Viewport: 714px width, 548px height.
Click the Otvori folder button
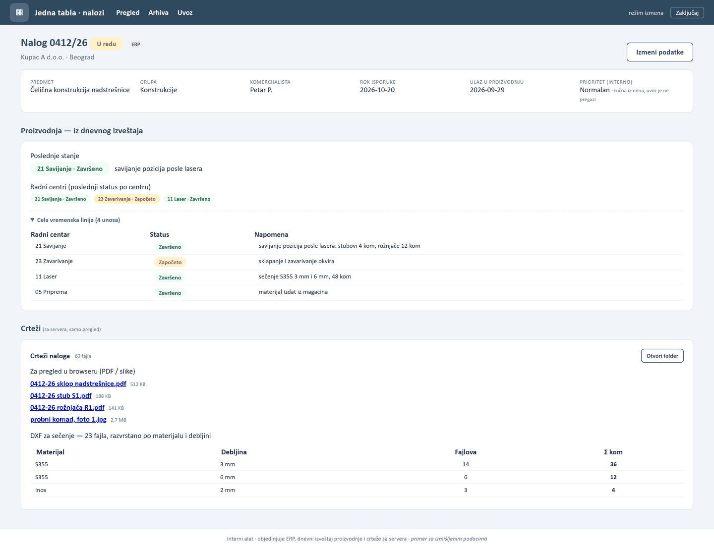[662, 356]
